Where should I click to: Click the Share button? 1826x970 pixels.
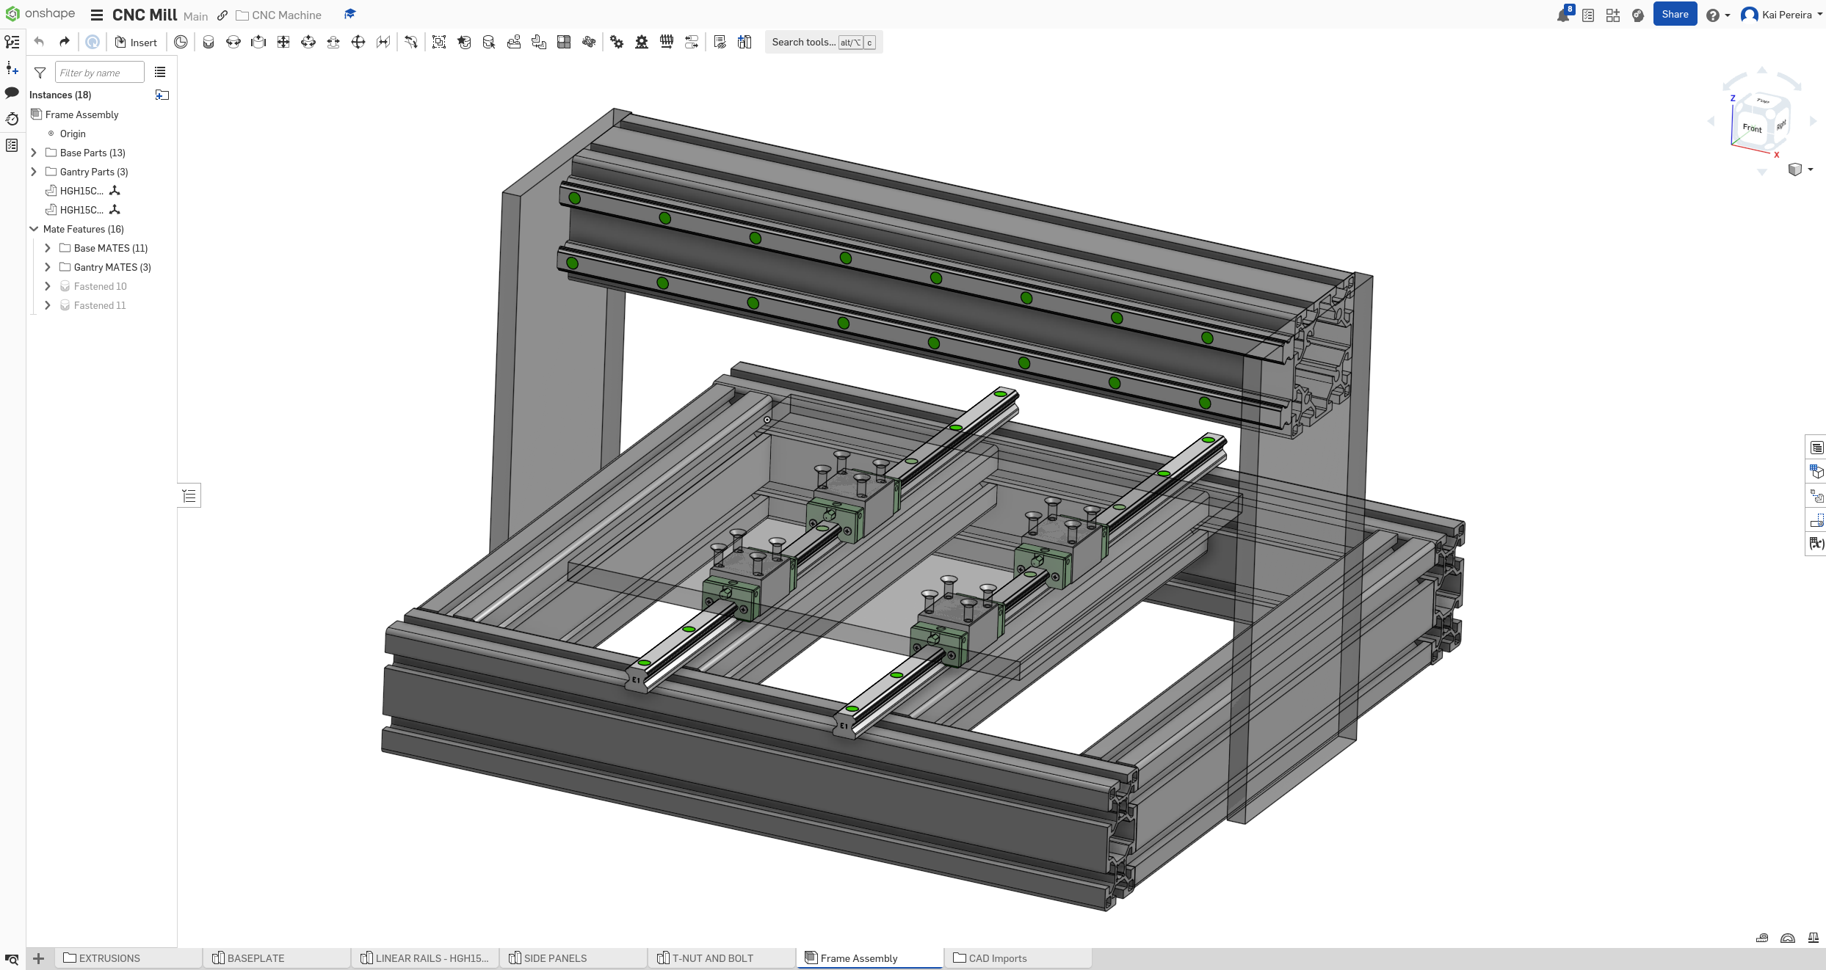coord(1674,14)
